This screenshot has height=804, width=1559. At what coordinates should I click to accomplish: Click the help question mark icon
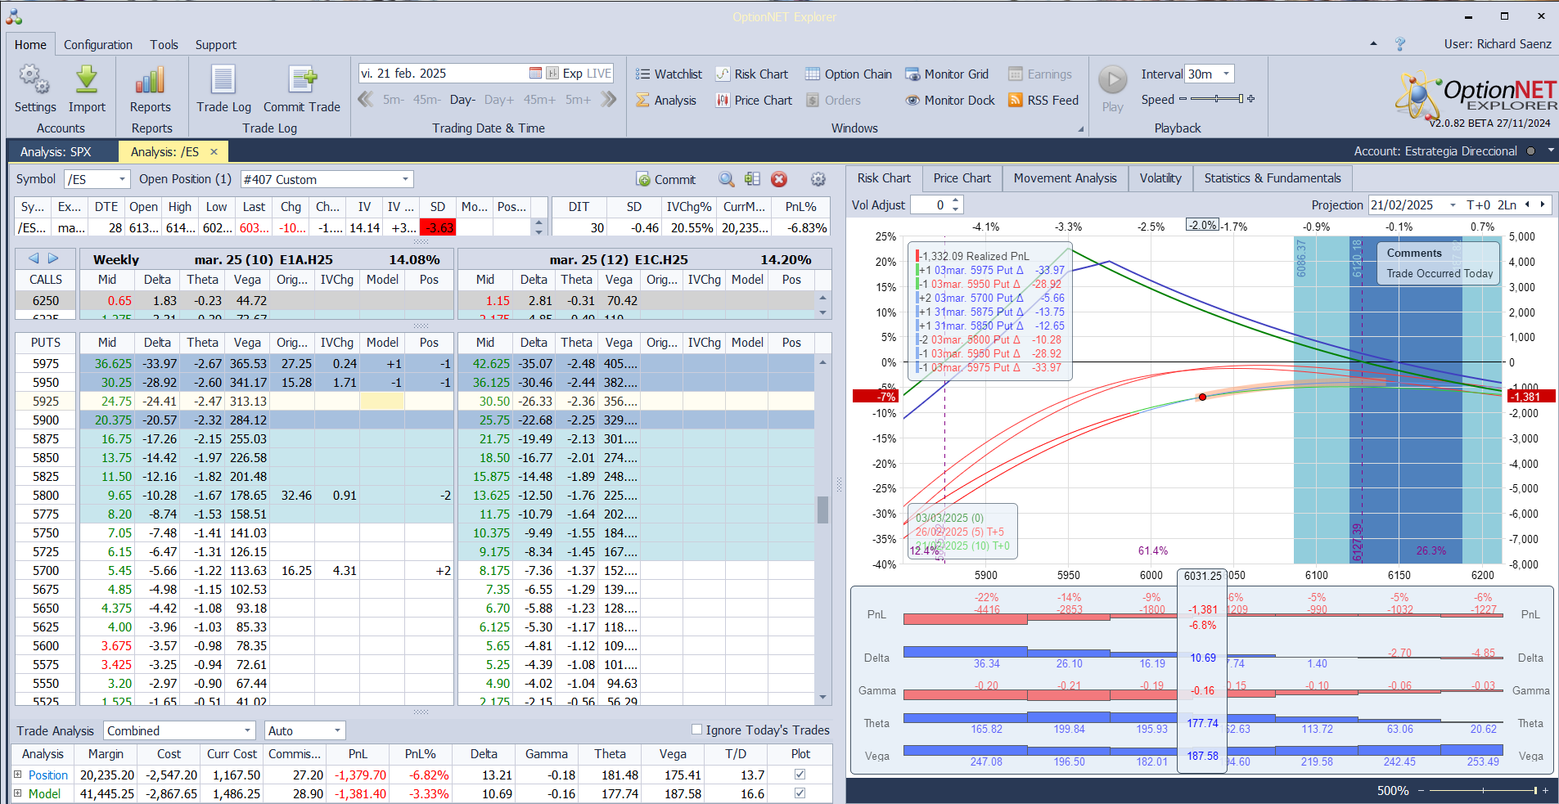tap(1400, 44)
